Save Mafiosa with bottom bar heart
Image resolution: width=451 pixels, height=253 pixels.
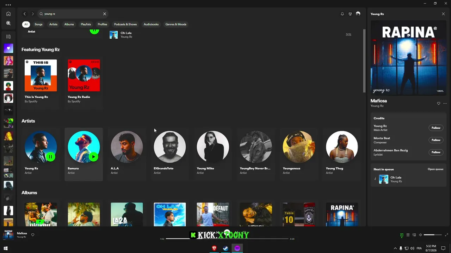click(33, 235)
